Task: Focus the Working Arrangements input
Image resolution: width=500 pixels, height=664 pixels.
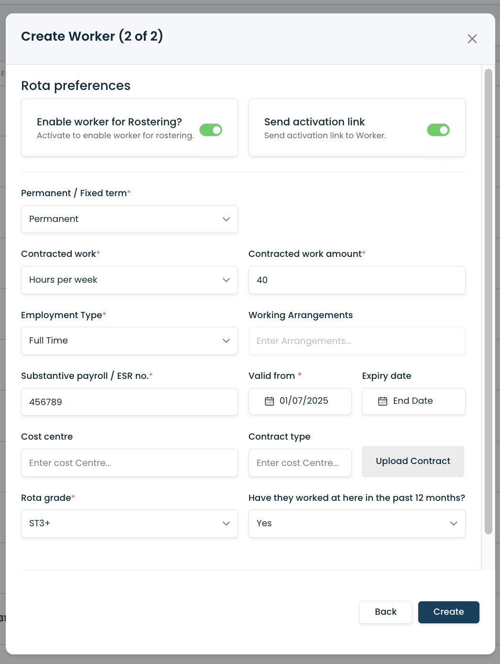Action: point(357,341)
